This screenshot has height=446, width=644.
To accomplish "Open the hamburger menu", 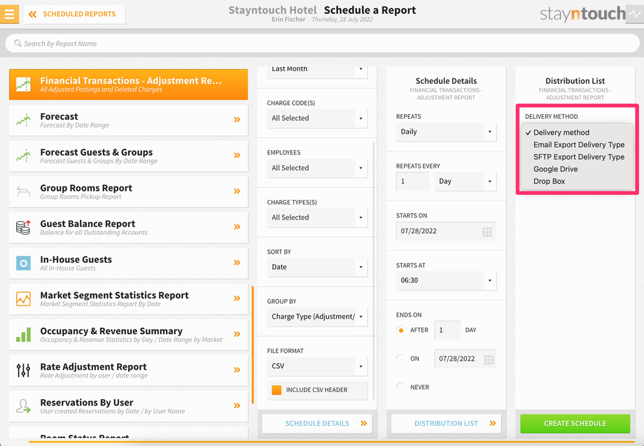I will pos(9,14).
